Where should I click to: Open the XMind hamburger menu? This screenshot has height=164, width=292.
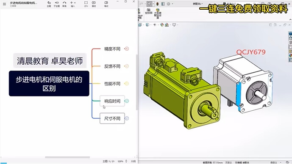pyautogui.click(x=5, y=4)
